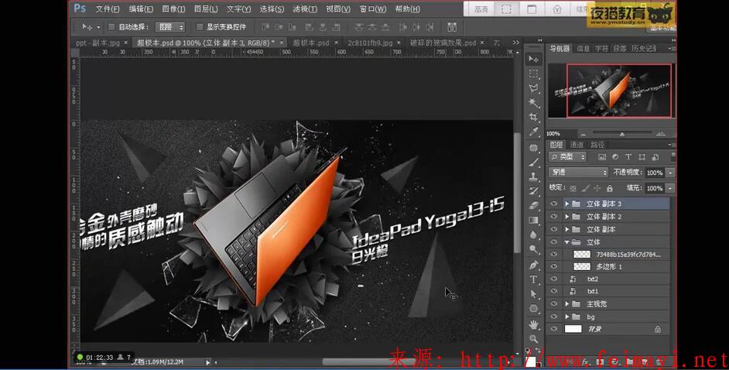Enable the 自动选择 checkbox

[x=111, y=27]
